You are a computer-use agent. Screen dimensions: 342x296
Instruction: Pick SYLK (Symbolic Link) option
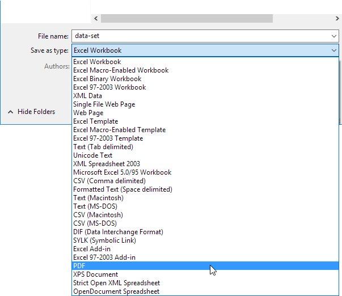205,240
